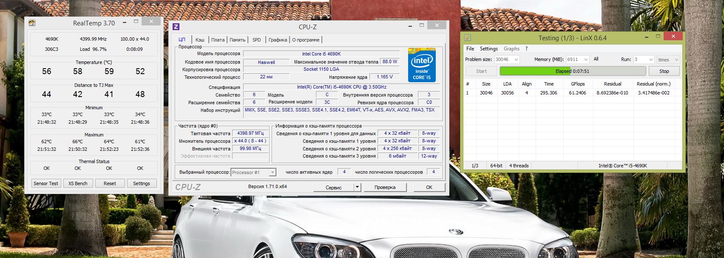The height and width of the screenshot is (258, 724).
Task: Click the Reset button in RealTemp
Action: (110, 183)
